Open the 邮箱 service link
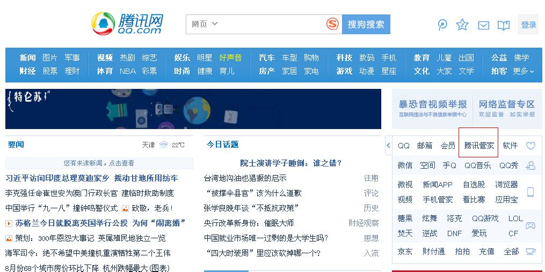Viewport: 545px width, 272px height. (x=425, y=146)
